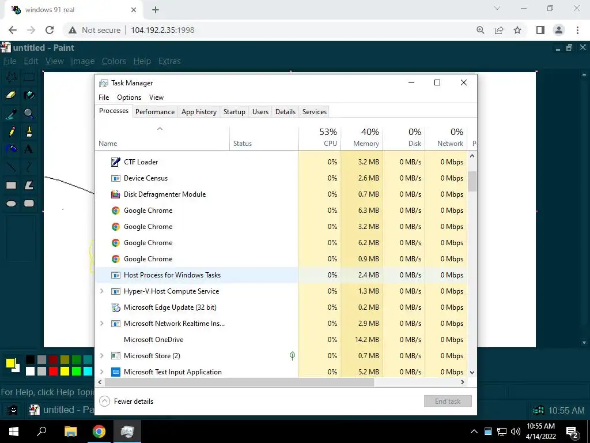This screenshot has height=443, width=590.
Task: Select the Free-Form Select tool
Action: tap(11, 77)
